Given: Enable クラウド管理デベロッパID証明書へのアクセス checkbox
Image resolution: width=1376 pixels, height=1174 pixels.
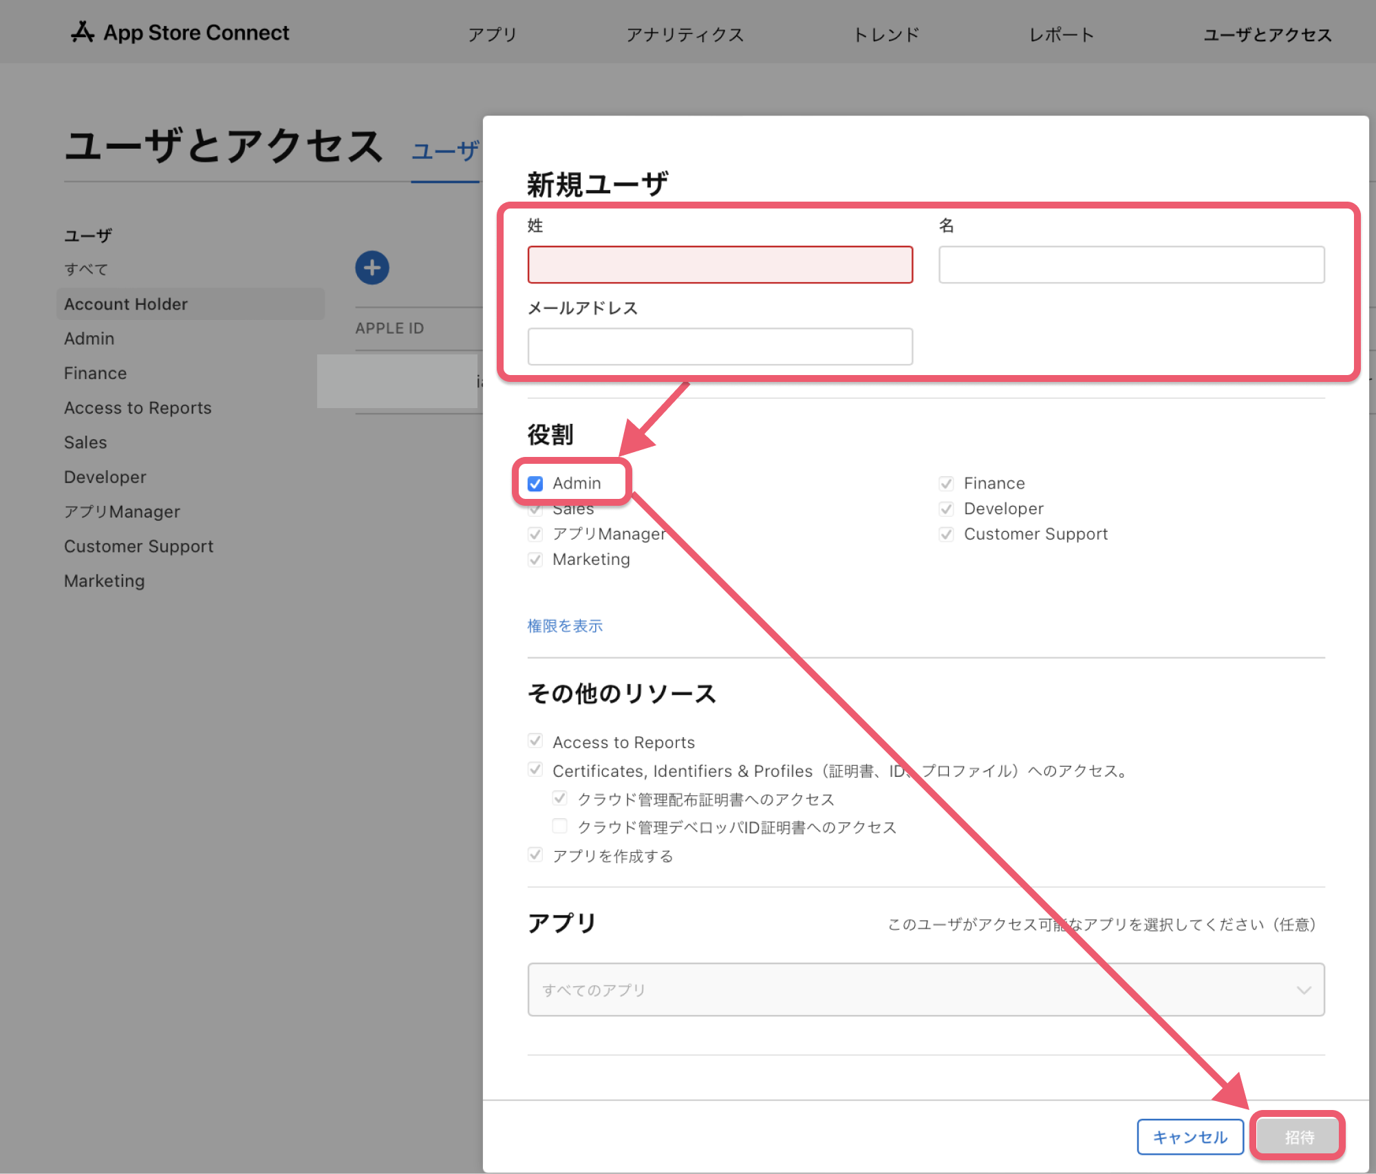Looking at the screenshot, I should pos(560,826).
